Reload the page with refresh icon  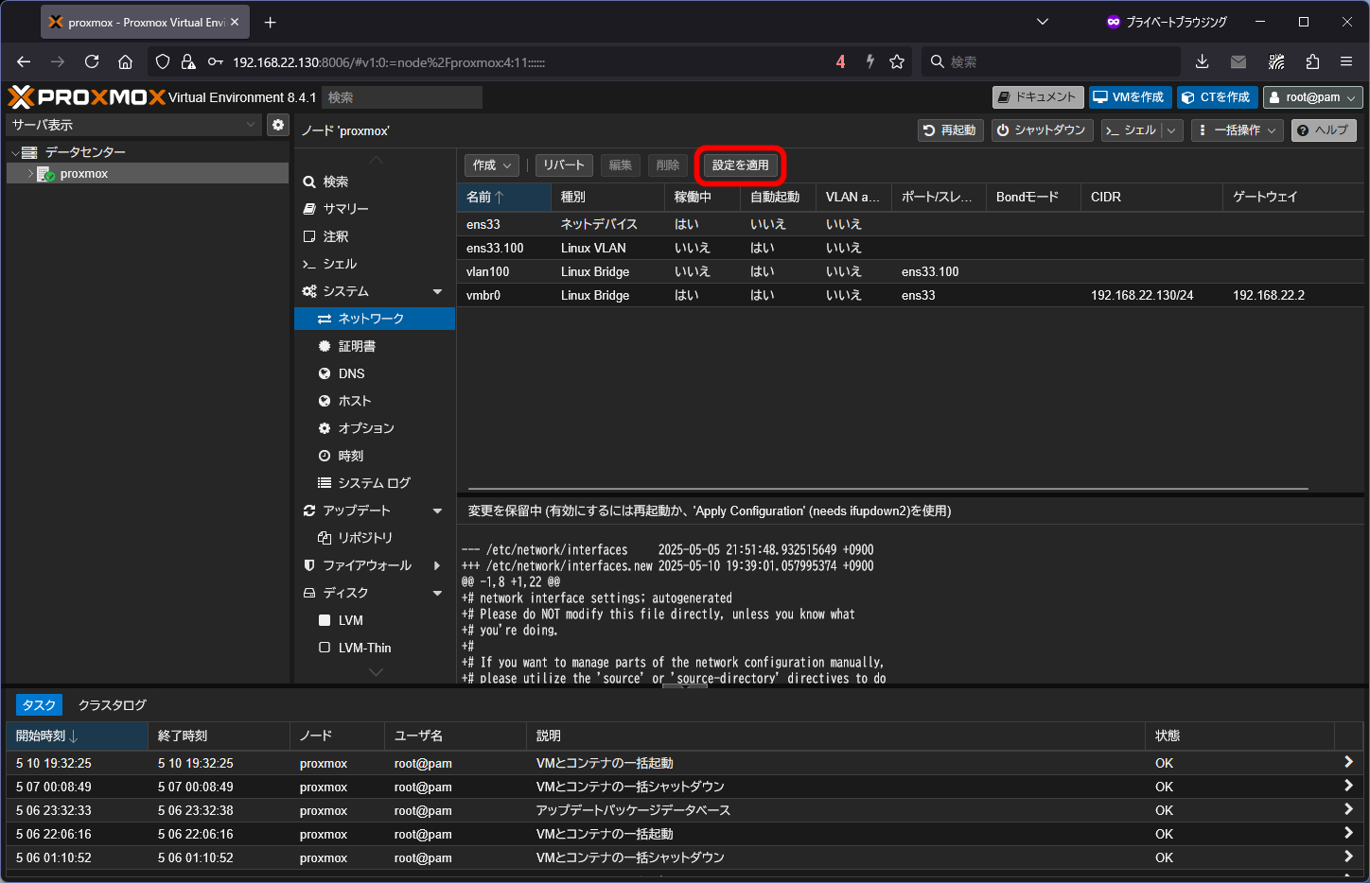pos(92,61)
